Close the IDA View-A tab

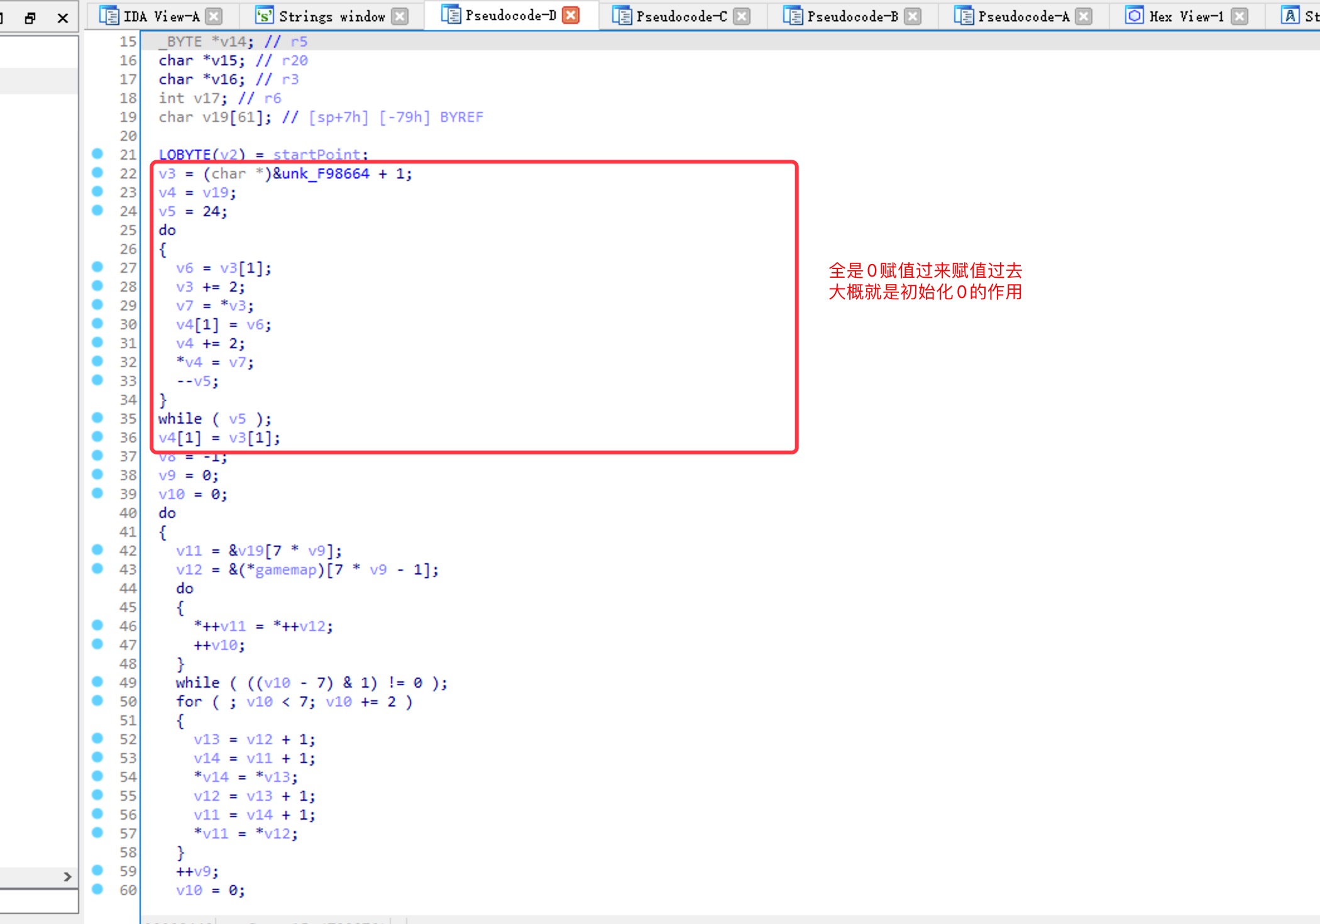coord(214,16)
